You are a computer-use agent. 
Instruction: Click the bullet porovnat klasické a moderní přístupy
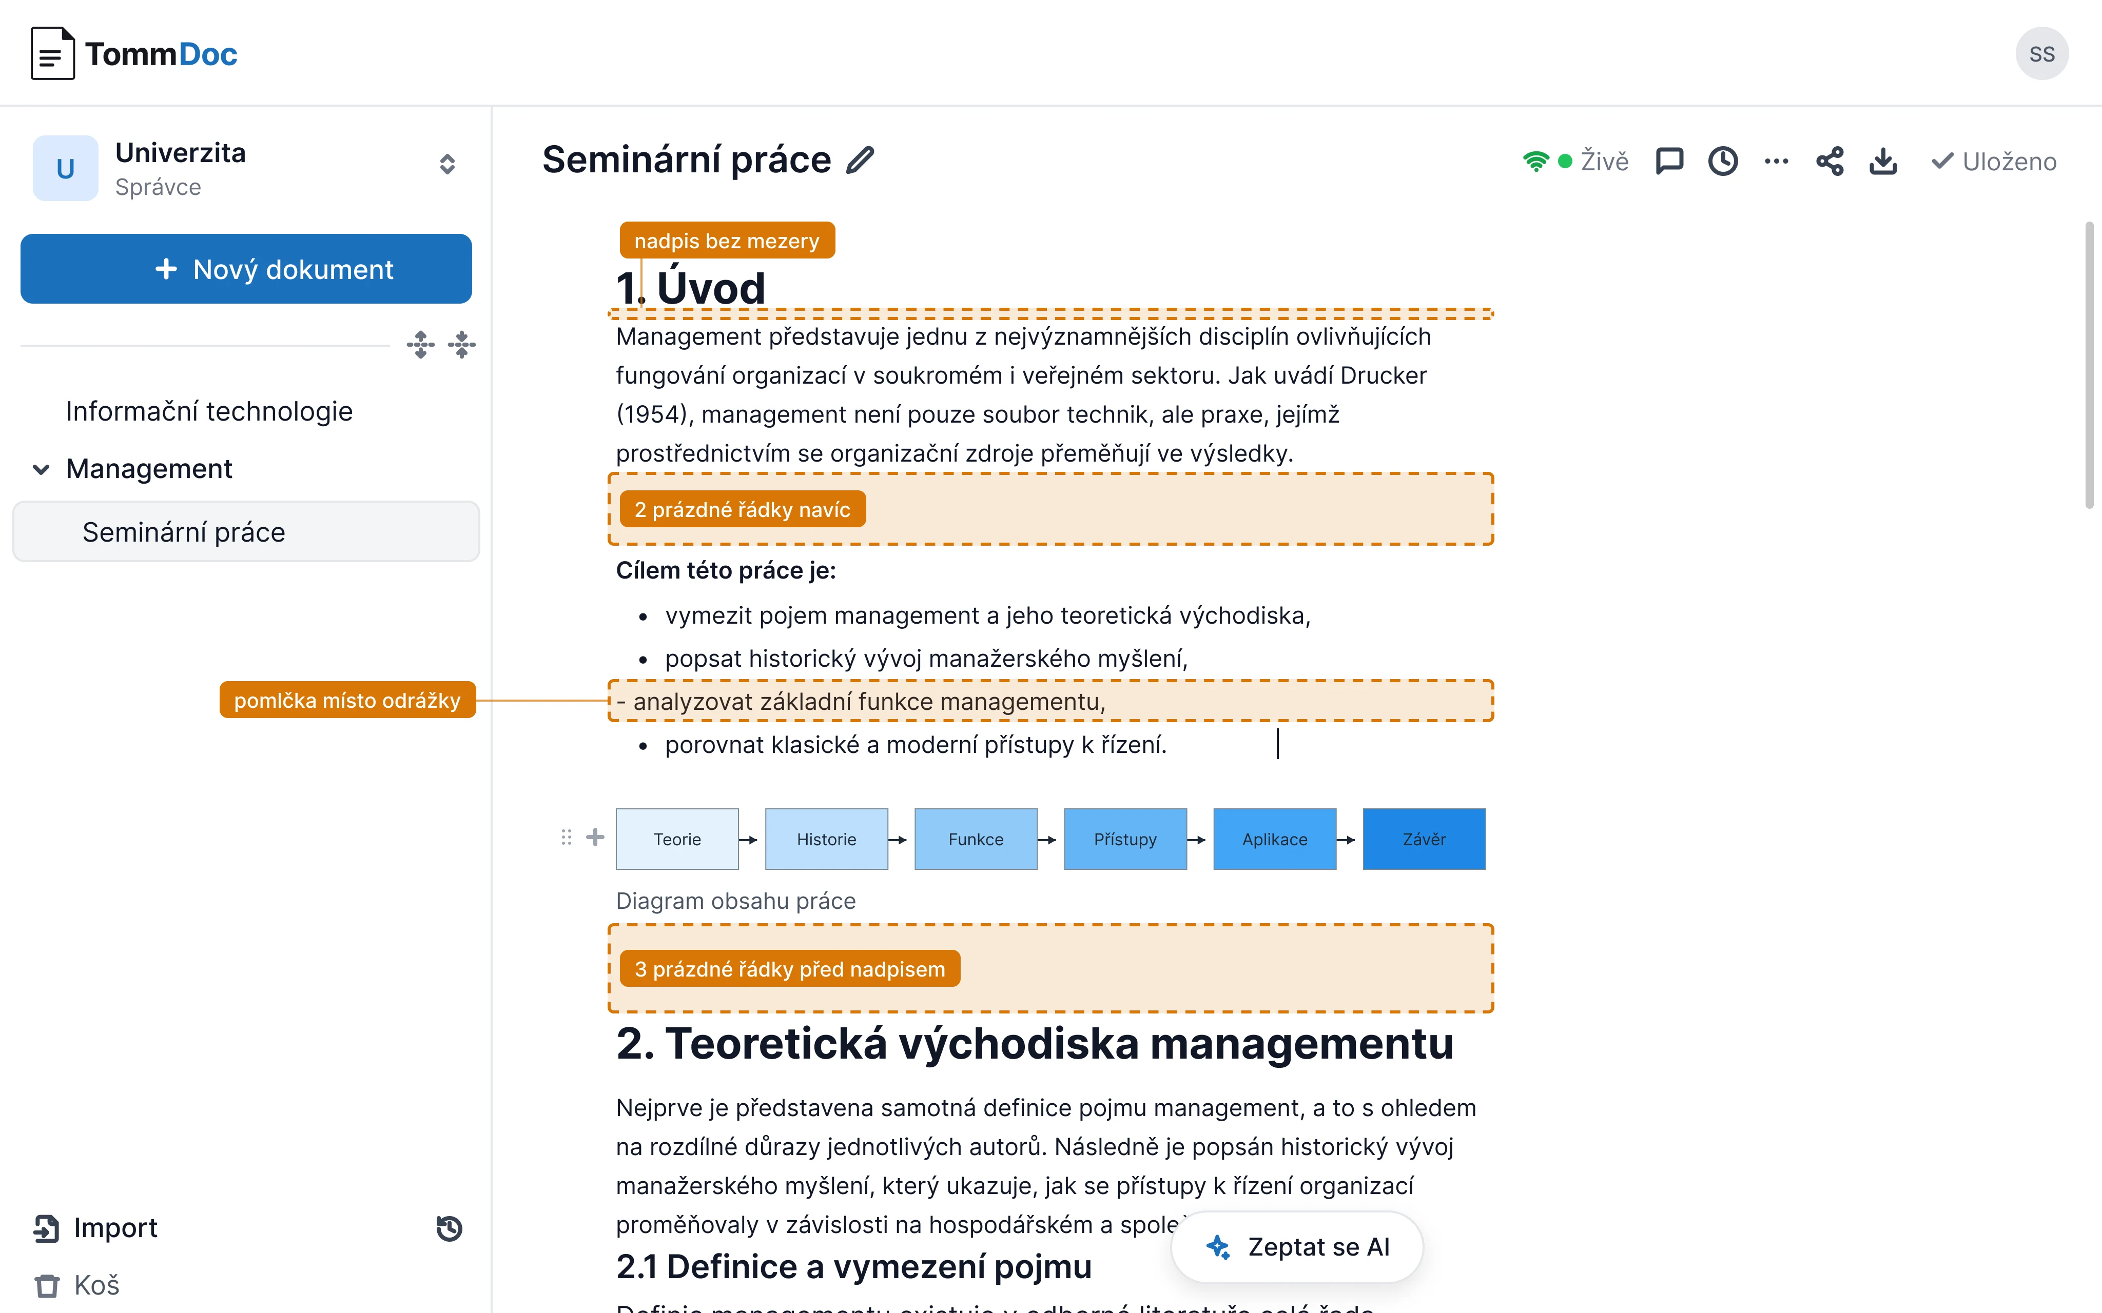916,744
